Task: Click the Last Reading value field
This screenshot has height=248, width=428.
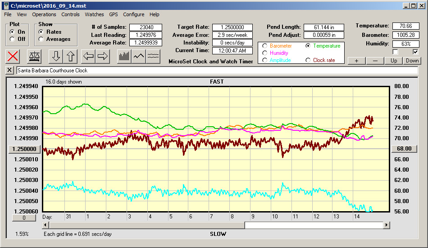Action: 146,35
